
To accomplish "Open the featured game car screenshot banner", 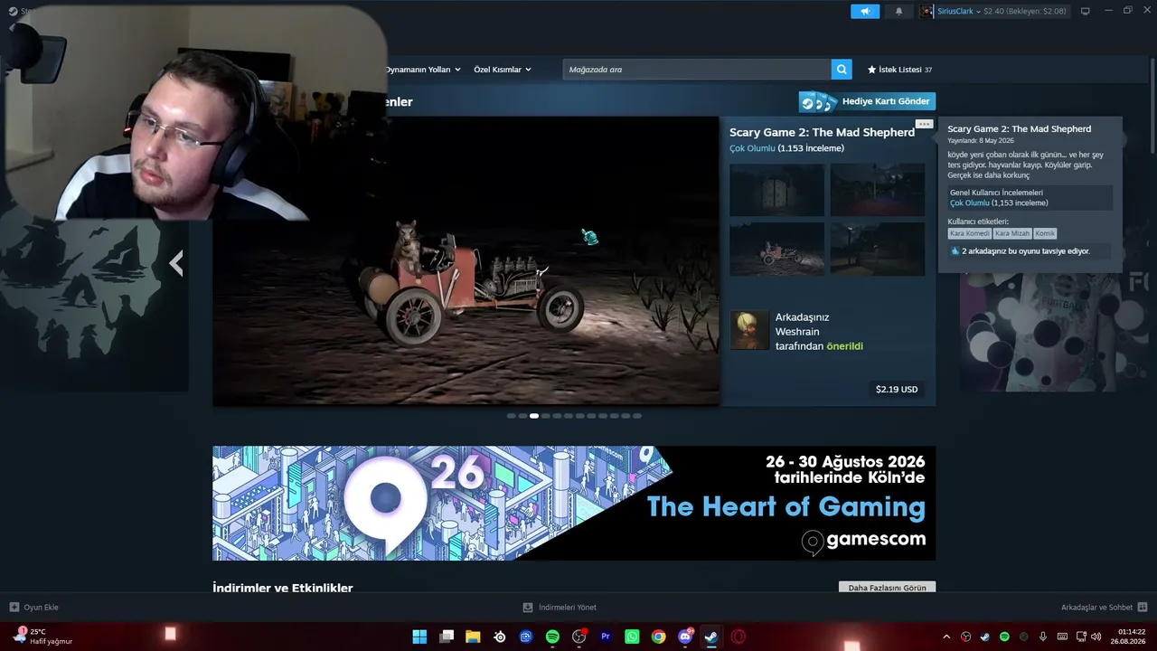I will point(466,260).
